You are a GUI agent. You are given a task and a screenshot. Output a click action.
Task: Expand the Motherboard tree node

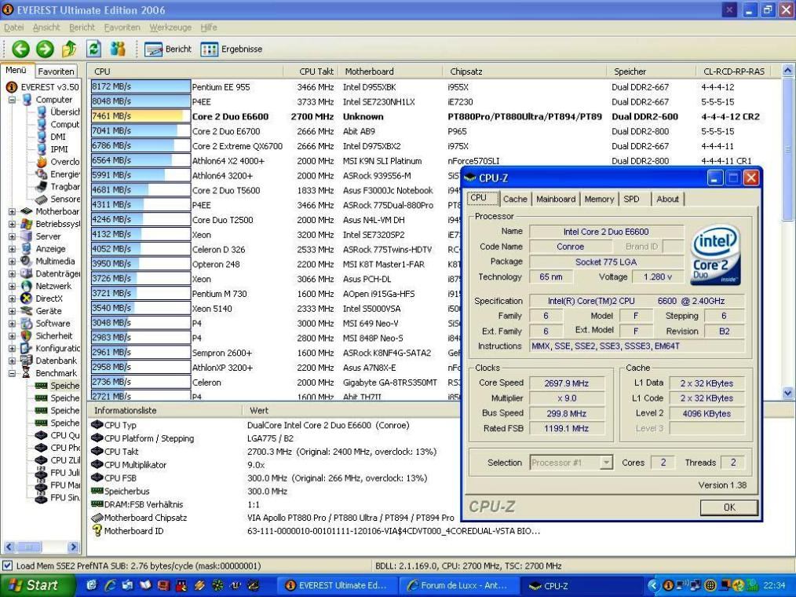pyautogui.click(x=12, y=211)
